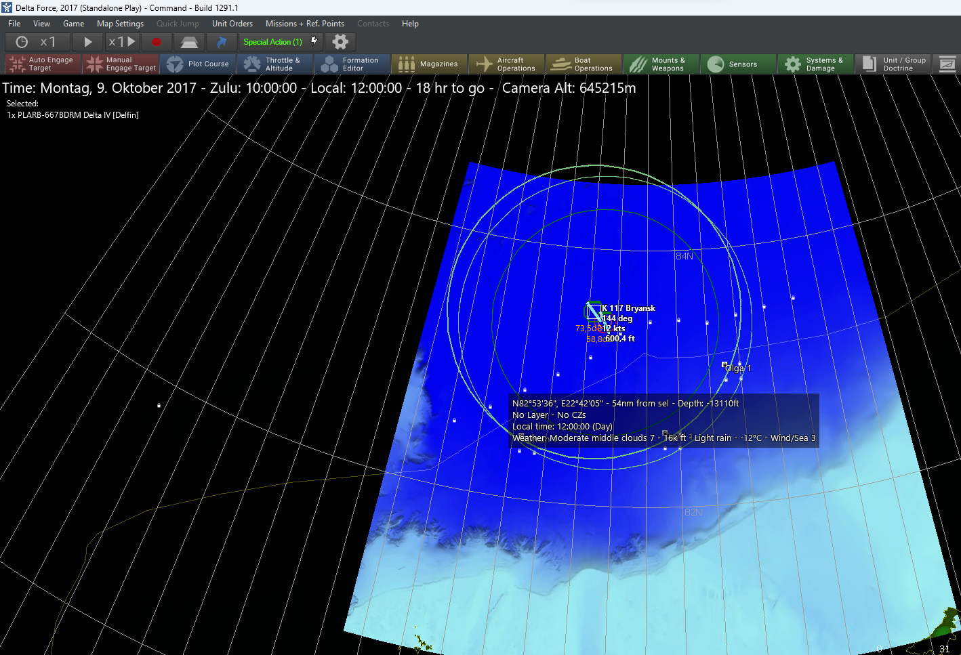Open the Help menu
Image resolution: width=961 pixels, height=655 pixels.
click(410, 24)
